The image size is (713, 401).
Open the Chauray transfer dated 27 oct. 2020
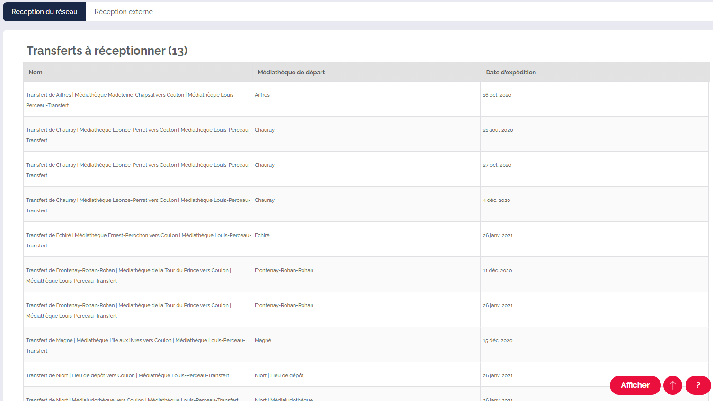coord(138,170)
